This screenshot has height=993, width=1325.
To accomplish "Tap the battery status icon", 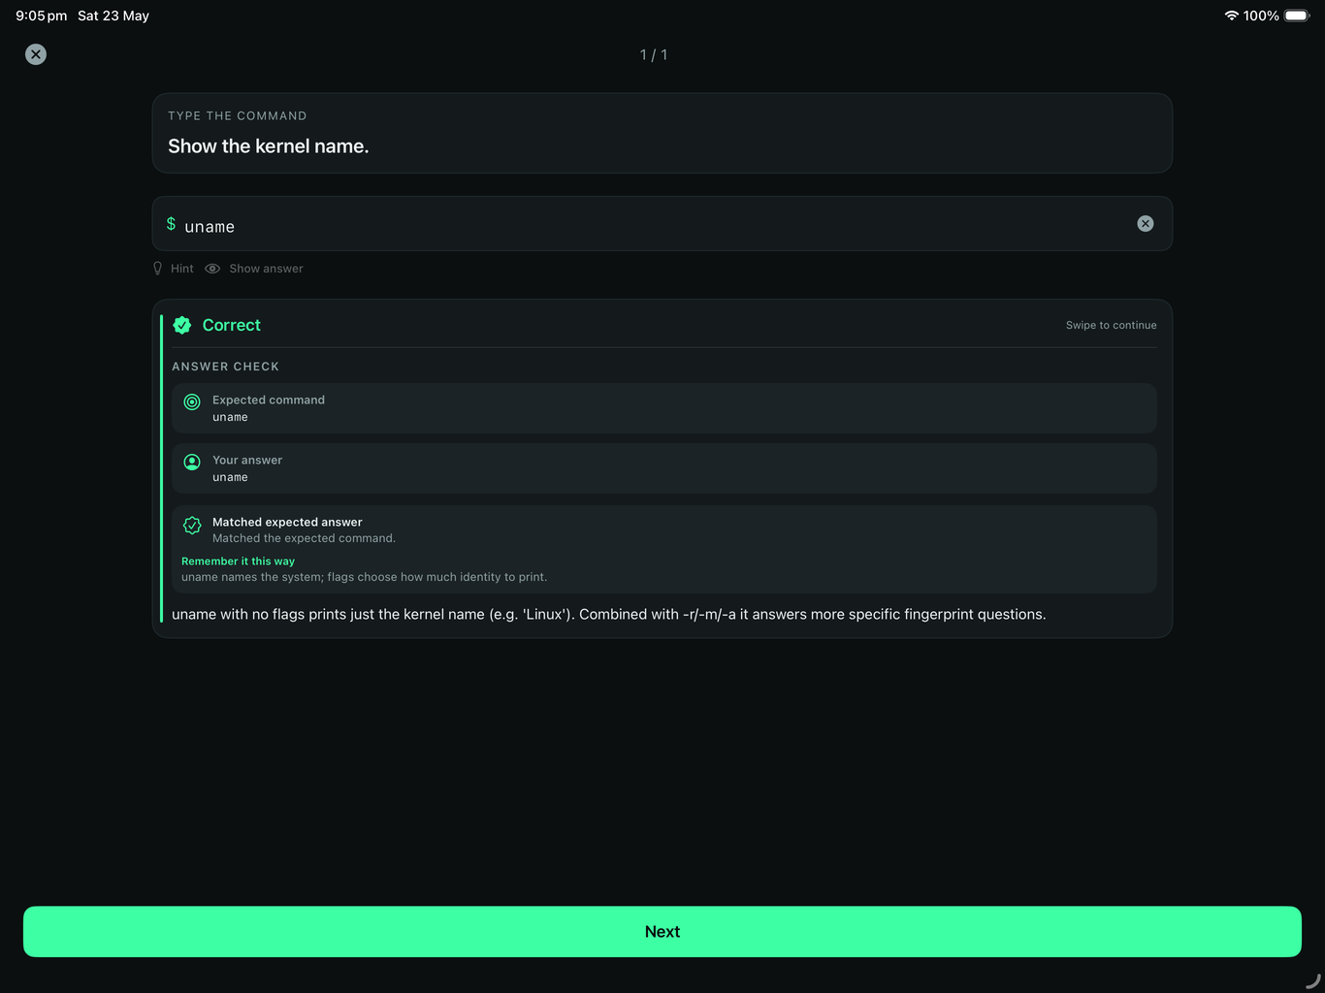I will pos(1298,16).
